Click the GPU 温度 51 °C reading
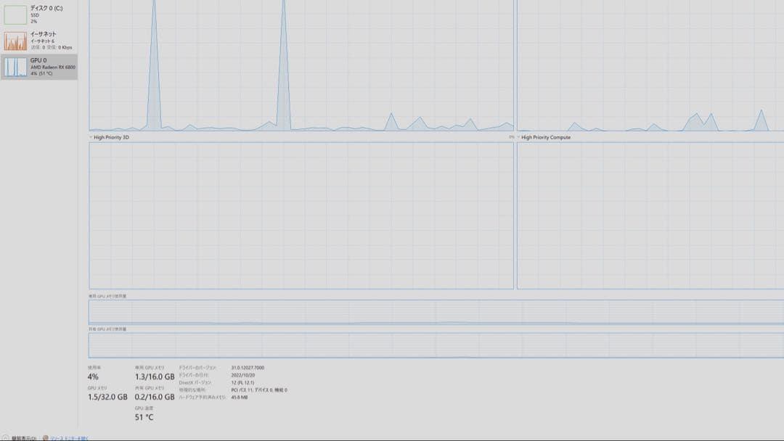784x441 pixels. tap(142, 418)
